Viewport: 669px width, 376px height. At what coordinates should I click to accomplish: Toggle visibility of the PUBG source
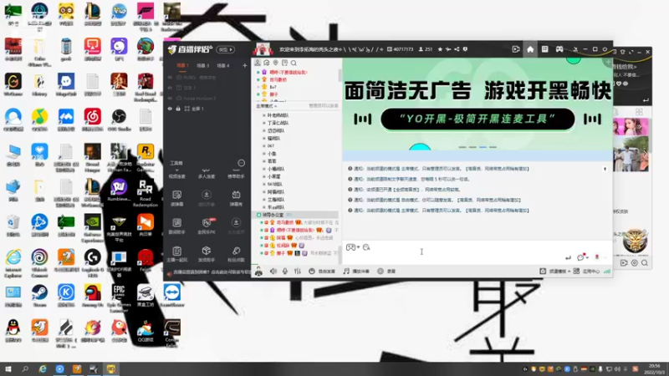(x=171, y=78)
